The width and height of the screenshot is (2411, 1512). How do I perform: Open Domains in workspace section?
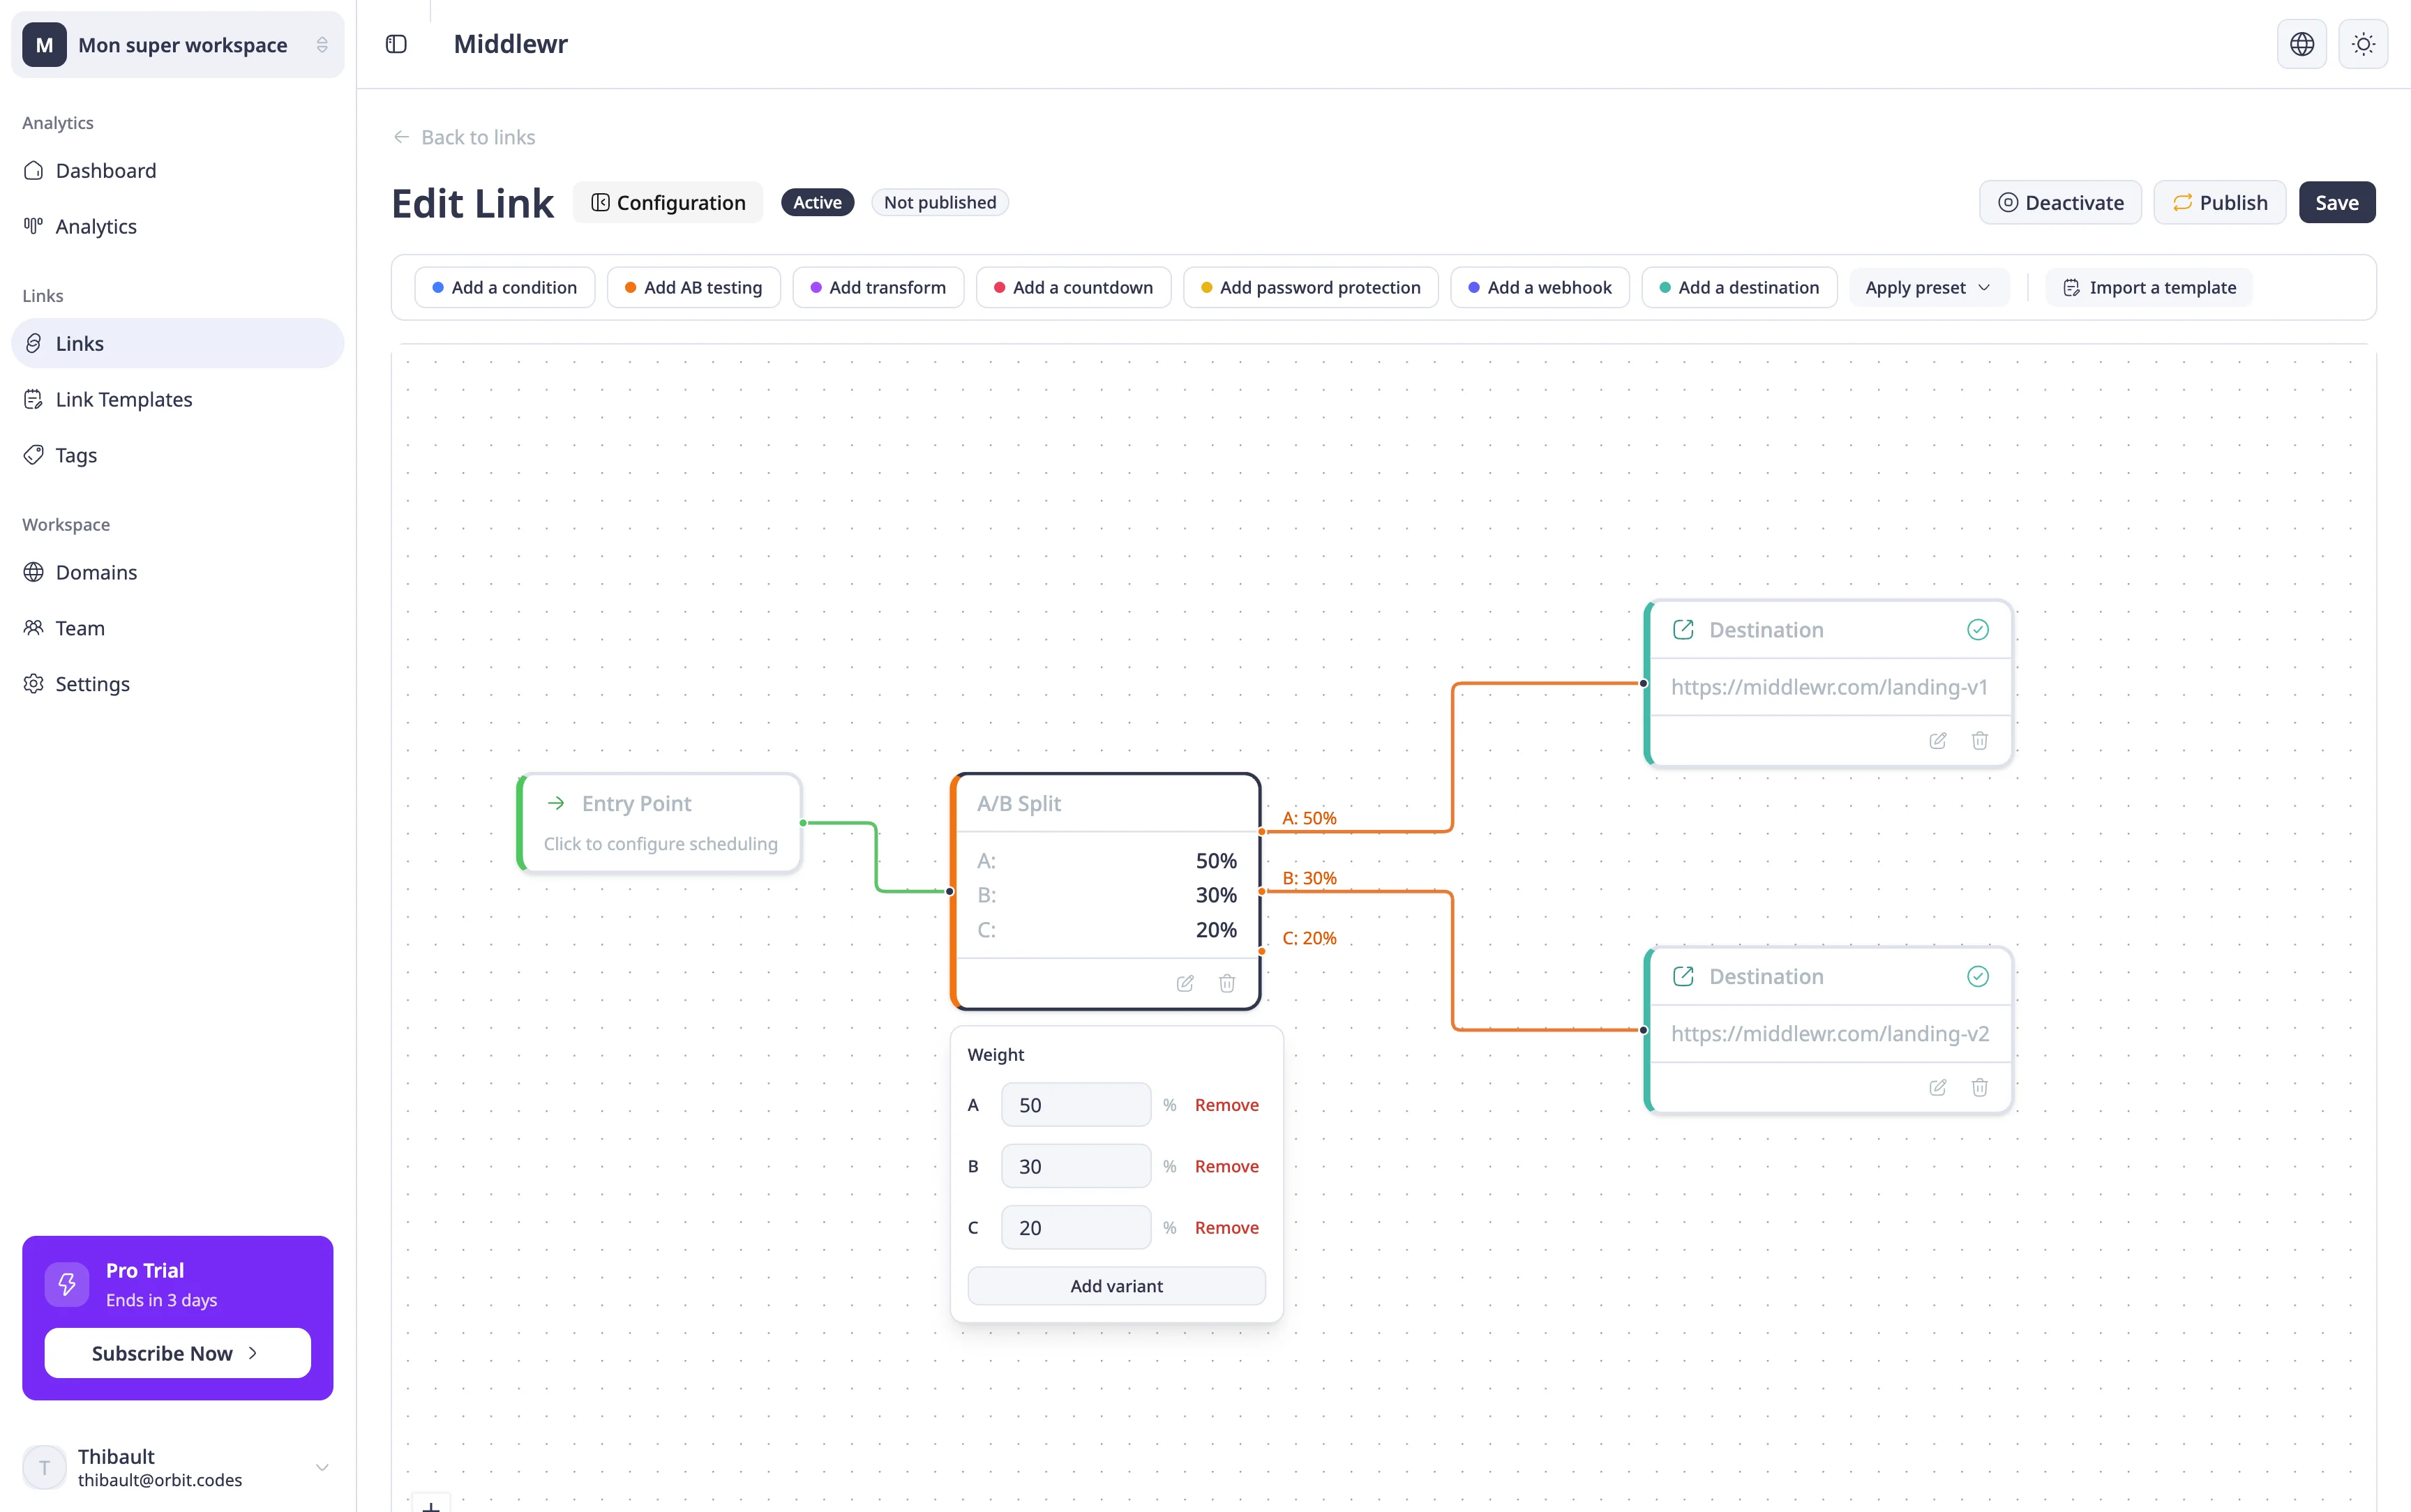click(x=178, y=572)
